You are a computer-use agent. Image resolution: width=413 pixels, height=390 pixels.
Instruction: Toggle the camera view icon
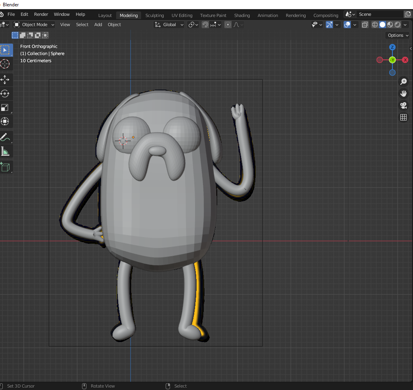pos(403,105)
